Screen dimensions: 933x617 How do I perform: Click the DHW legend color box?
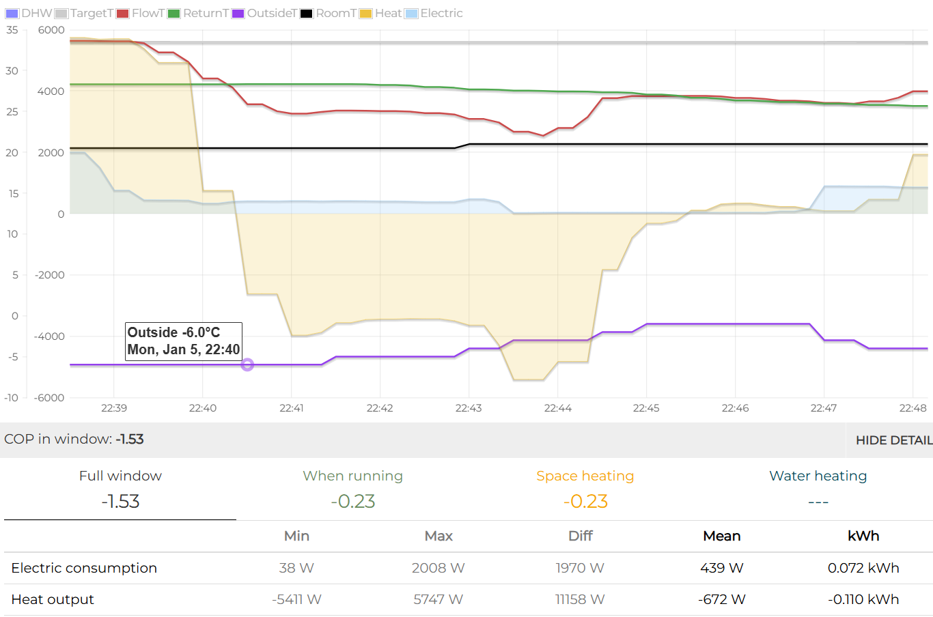click(x=12, y=14)
